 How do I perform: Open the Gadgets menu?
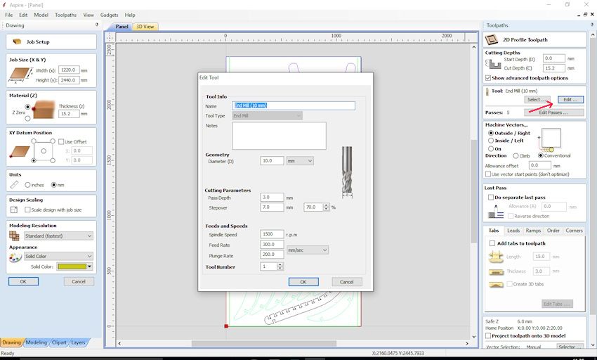tap(110, 15)
